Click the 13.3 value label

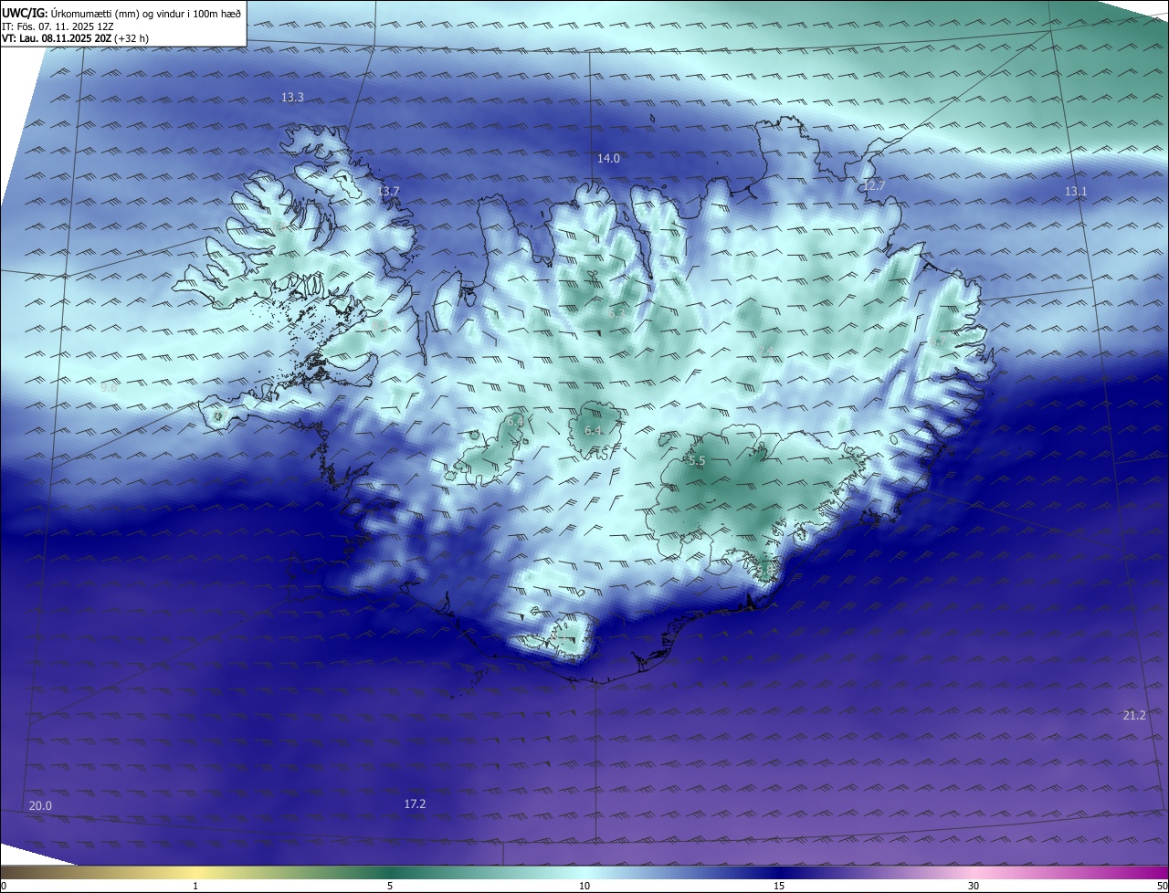point(292,97)
